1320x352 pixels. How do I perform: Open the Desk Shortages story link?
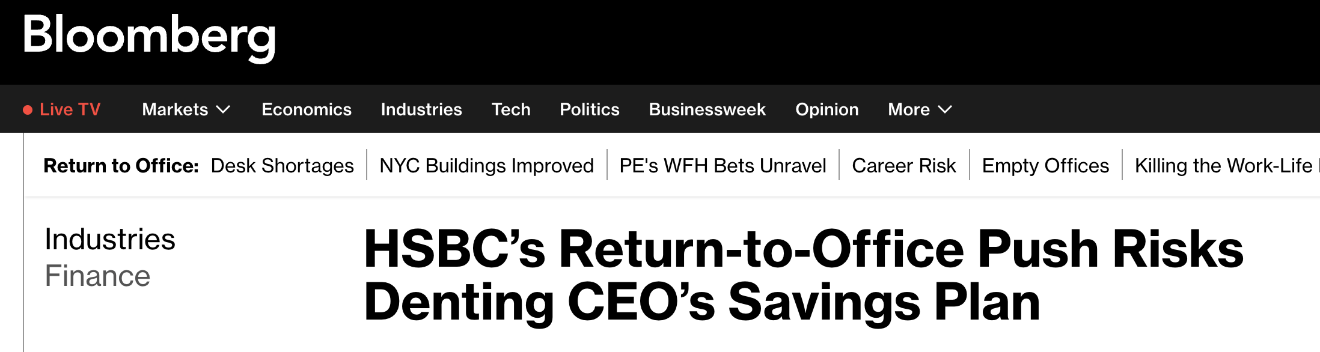283,165
